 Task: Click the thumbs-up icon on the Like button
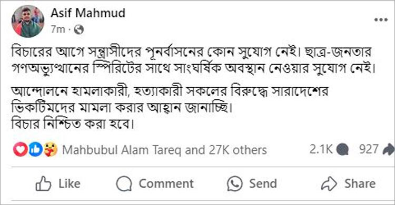43,183
